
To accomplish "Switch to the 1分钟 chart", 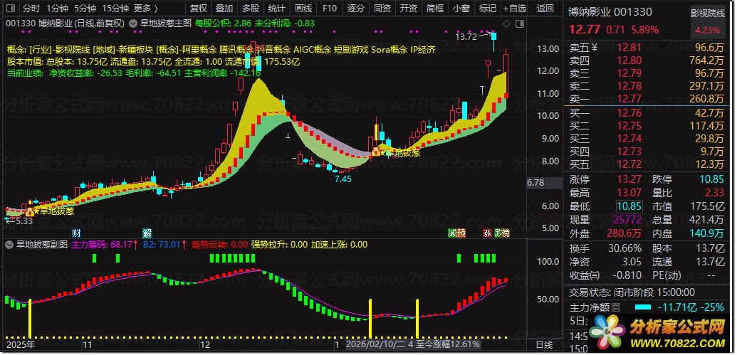I will (x=58, y=8).
